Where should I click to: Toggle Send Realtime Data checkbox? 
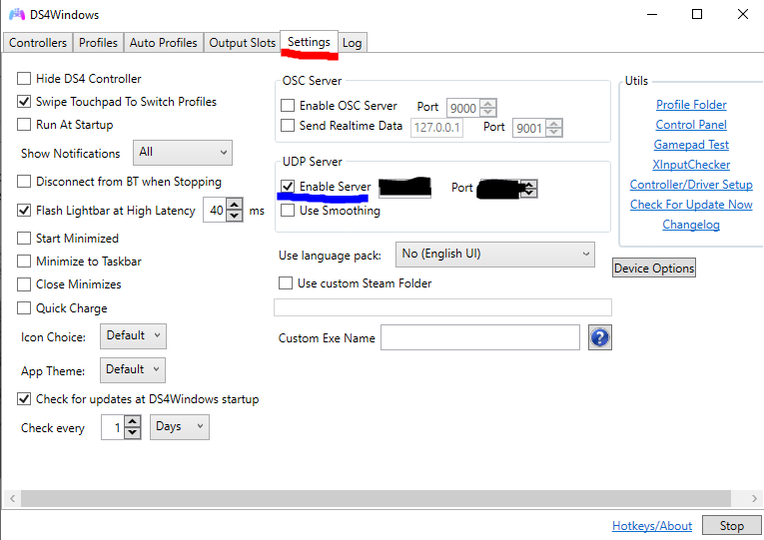[288, 125]
